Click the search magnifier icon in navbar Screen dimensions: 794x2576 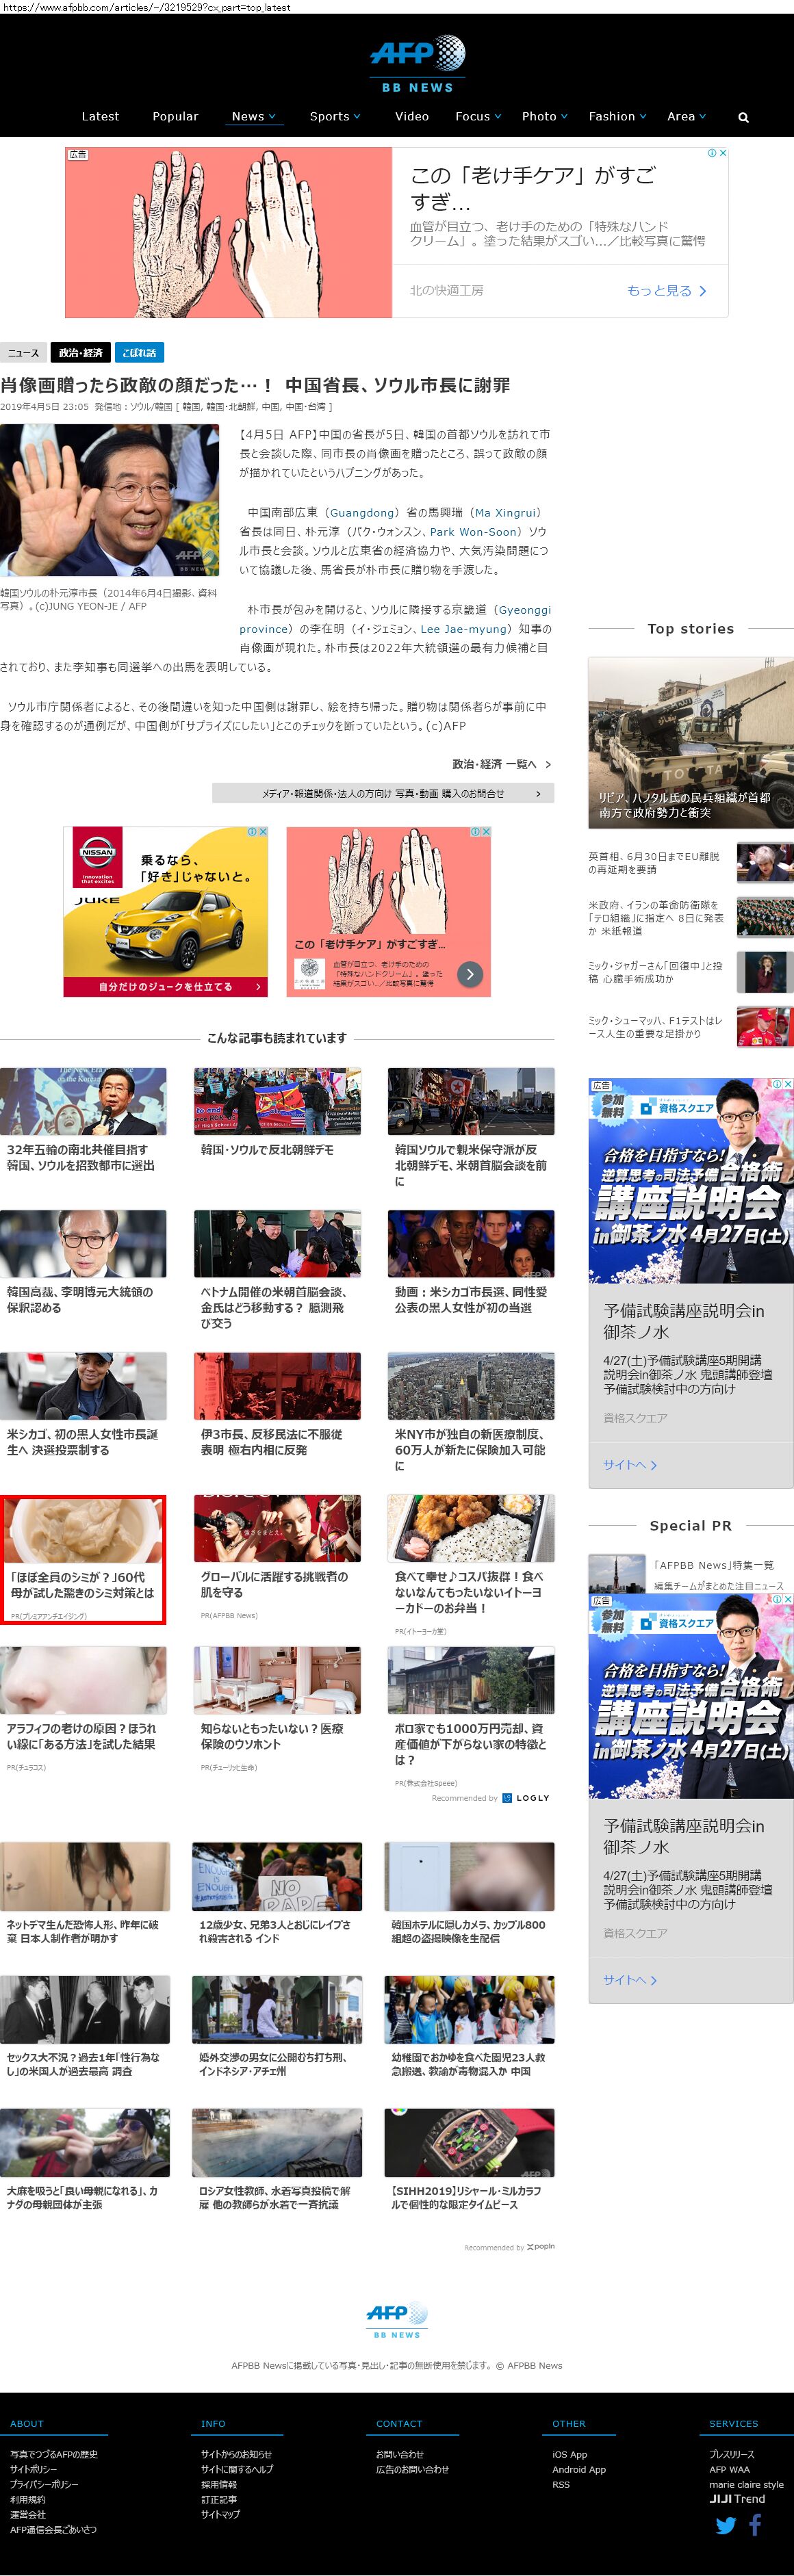[x=743, y=117]
